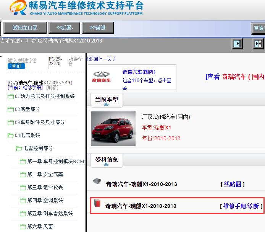The width and height of the screenshot is (265, 232).
Task: Open the red 瑞麒X1 car photo
Action: 113,129
